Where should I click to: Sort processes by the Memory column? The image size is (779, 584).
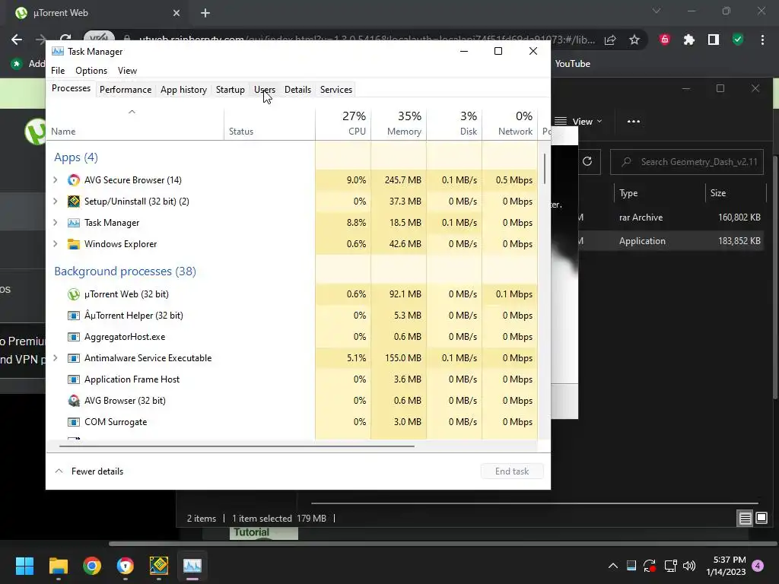(x=399, y=123)
